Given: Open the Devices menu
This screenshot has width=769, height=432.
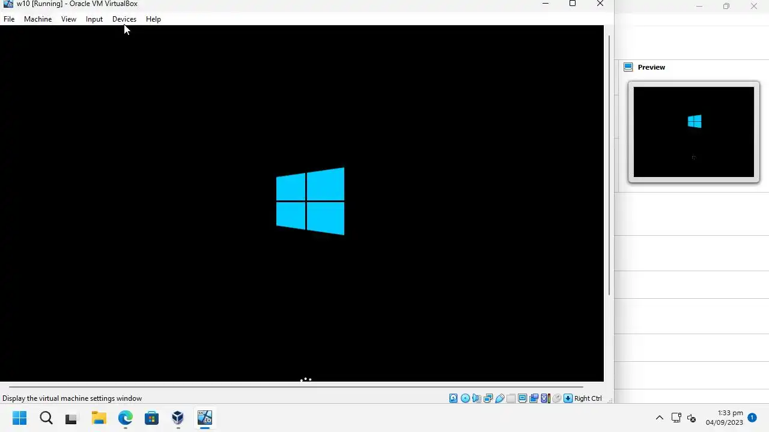Looking at the screenshot, I should click(x=124, y=19).
